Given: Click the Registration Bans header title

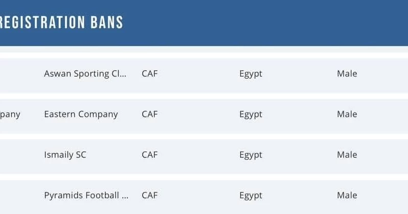Looking at the screenshot, I should (61, 23).
